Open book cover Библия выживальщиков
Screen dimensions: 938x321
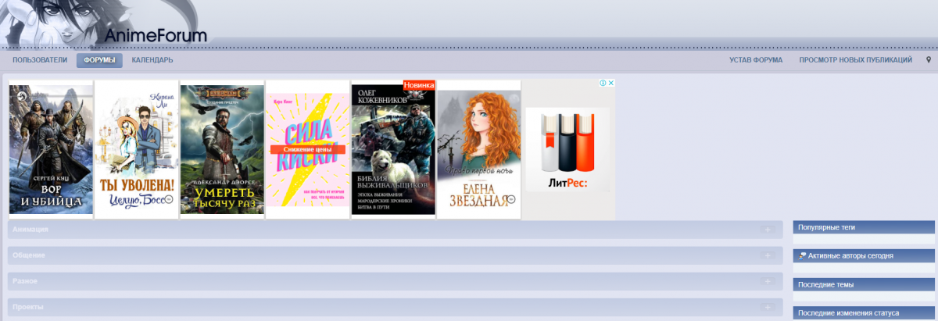coord(393,148)
